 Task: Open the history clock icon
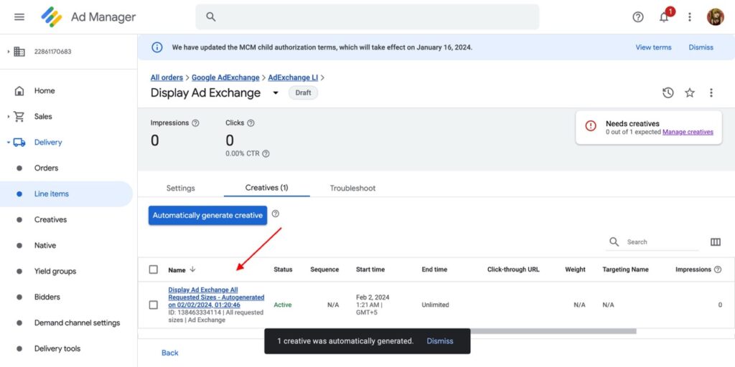(x=668, y=92)
